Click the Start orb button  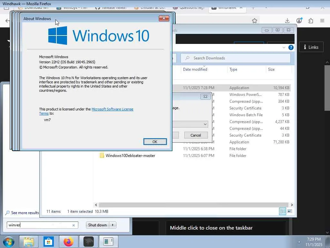(9, 242)
